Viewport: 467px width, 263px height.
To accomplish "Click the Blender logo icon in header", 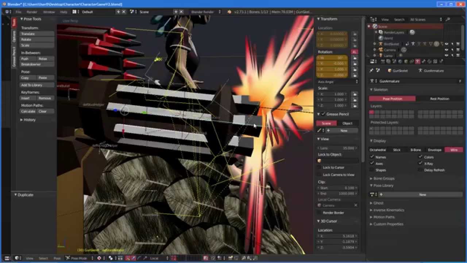I will coord(229,12).
